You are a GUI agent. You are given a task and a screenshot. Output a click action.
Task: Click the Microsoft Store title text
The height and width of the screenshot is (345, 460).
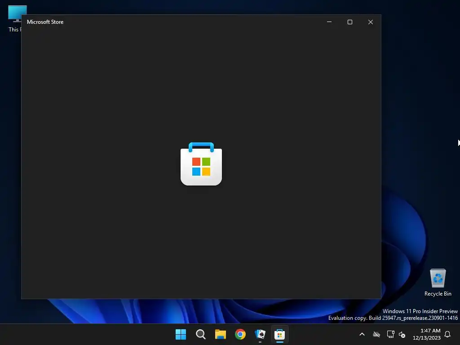(x=45, y=22)
